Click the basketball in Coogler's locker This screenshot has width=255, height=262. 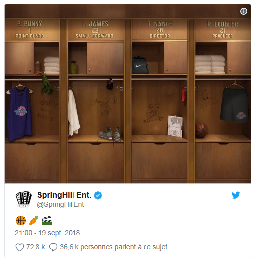[202, 130]
